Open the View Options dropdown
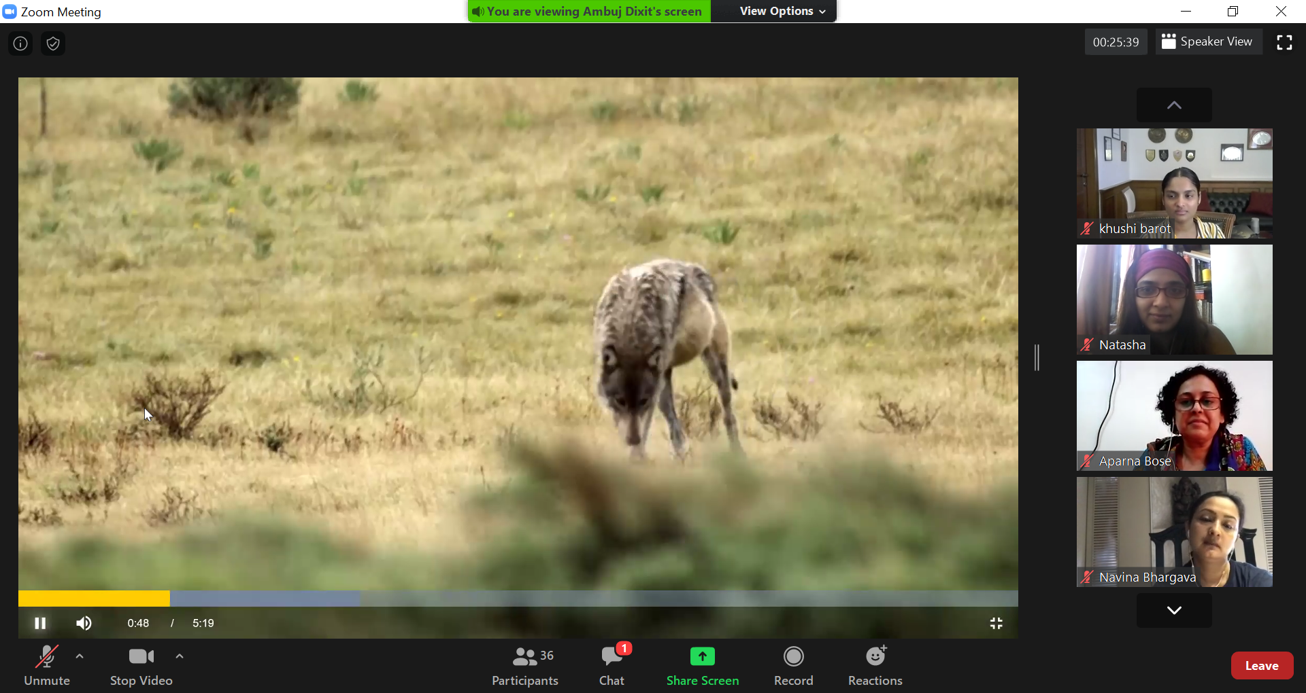Image resolution: width=1306 pixels, height=693 pixels. coord(782,11)
